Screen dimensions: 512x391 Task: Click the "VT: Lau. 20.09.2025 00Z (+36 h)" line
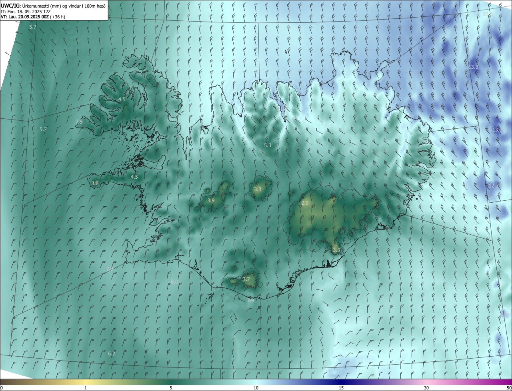point(33,17)
